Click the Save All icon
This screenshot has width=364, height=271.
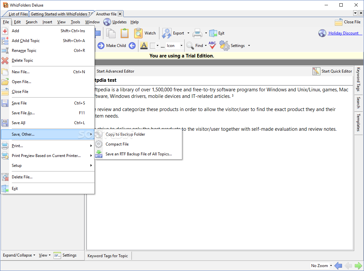pos(5,123)
